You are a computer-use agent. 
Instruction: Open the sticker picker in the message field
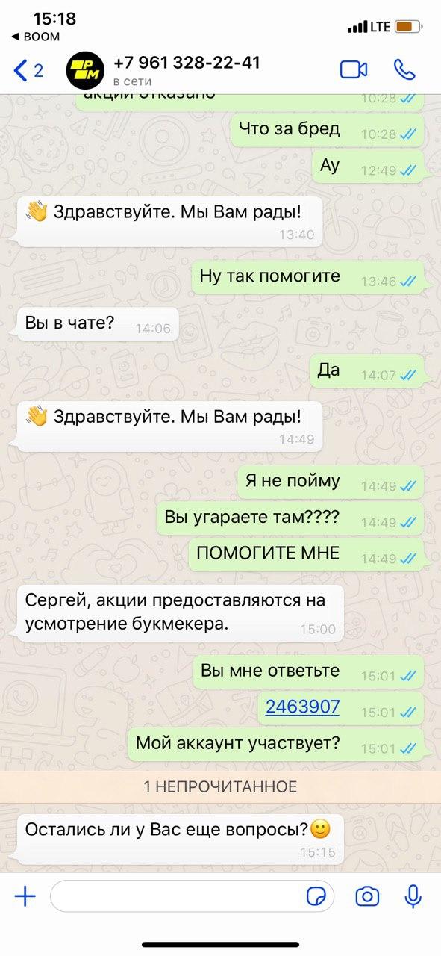click(316, 896)
